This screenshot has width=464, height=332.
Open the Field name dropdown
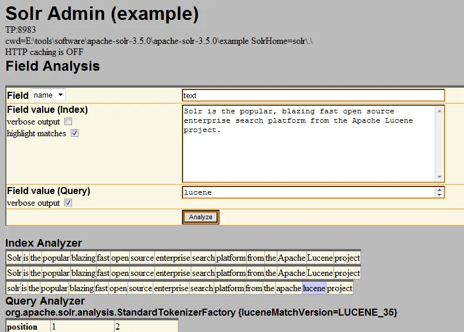coord(48,95)
